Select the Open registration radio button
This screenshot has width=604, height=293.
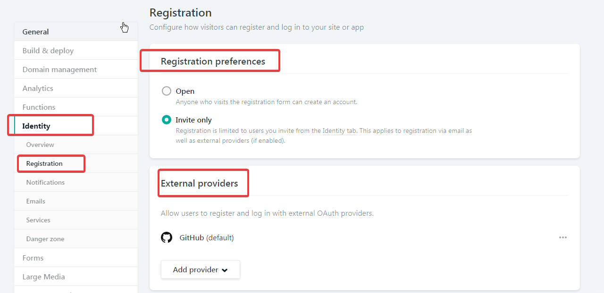point(167,91)
